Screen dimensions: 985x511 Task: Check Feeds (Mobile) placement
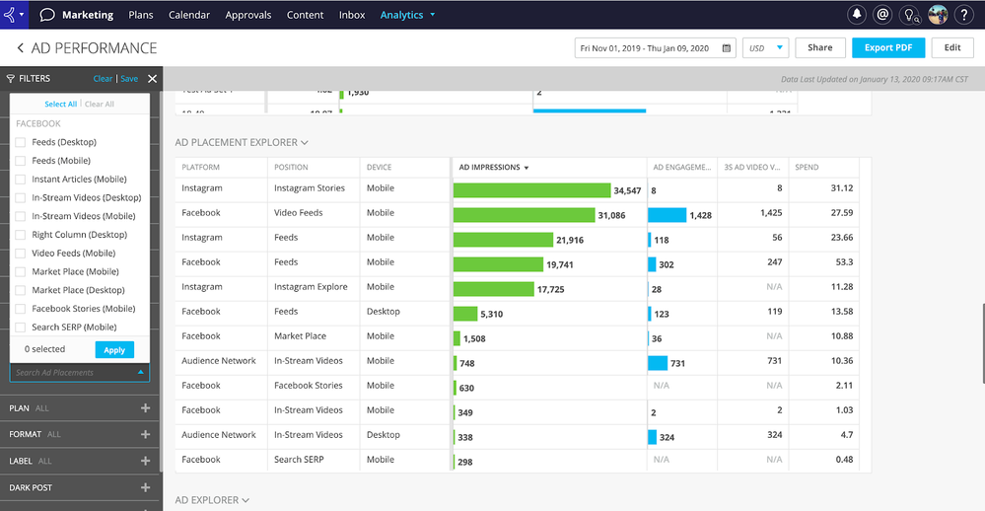tap(20, 161)
